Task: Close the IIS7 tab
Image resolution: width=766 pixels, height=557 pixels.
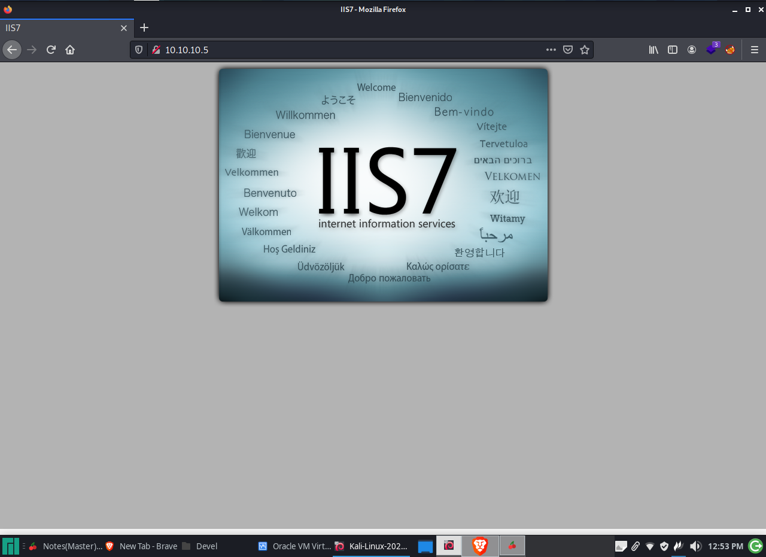Action: pos(124,28)
